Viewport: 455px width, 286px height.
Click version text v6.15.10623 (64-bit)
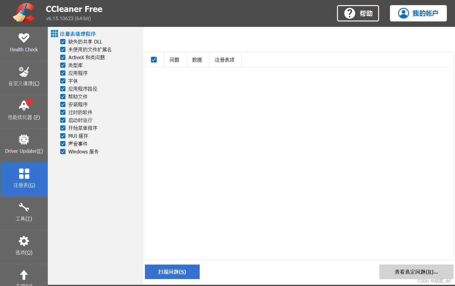click(68, 18)
